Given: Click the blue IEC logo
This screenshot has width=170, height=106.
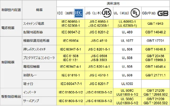Looking at the screenshot, I should point(79,13).
